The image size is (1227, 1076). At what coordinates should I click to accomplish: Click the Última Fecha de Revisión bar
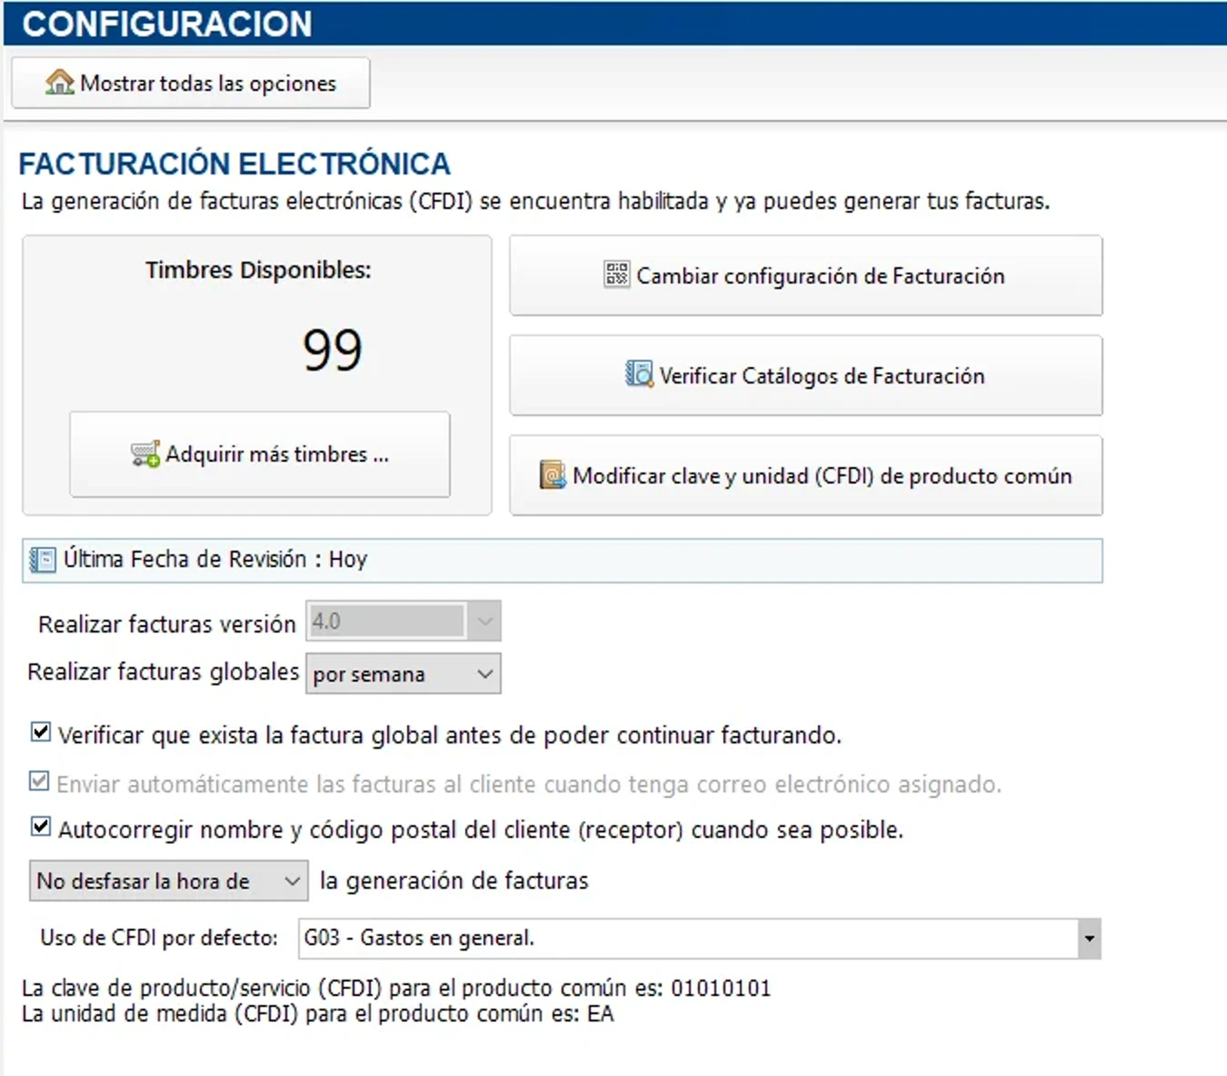[562, 560]
